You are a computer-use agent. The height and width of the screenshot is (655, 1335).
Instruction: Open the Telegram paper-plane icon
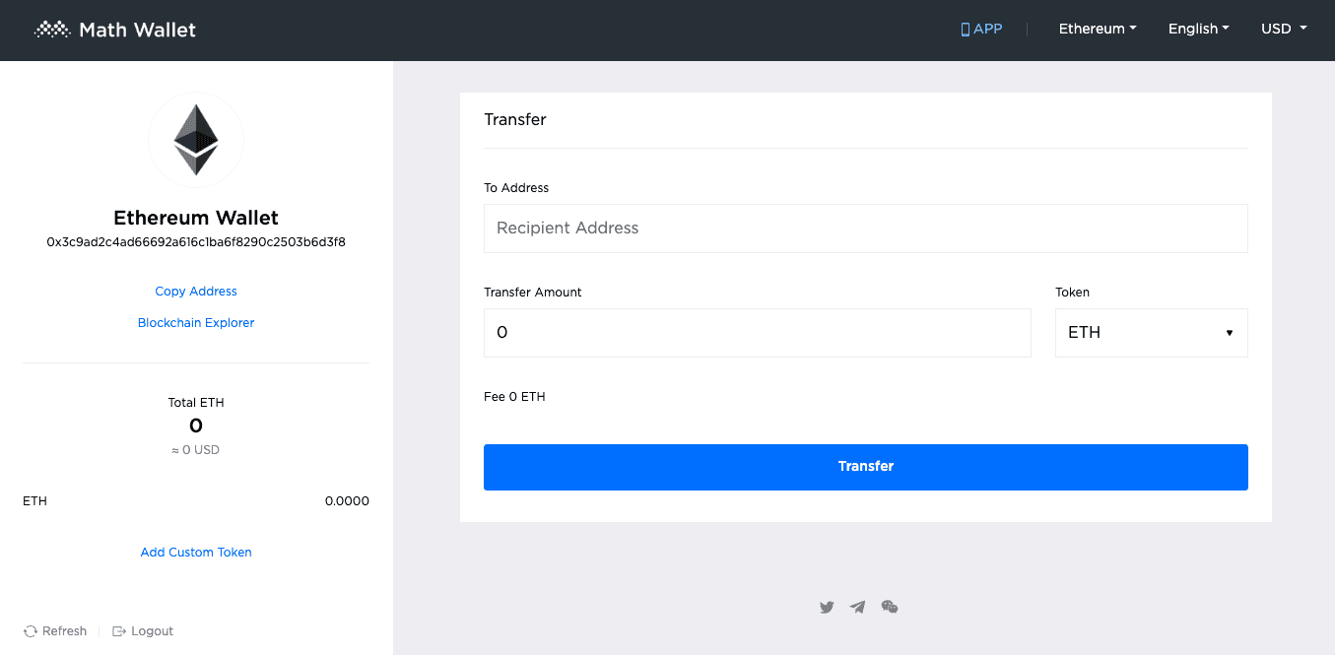[858, 607]
